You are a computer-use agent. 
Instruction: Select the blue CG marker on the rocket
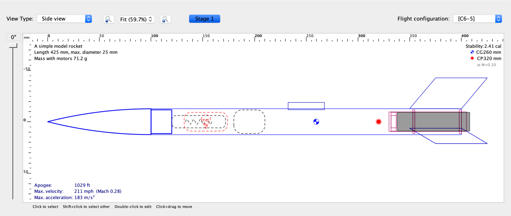click(x=316, y=121)
